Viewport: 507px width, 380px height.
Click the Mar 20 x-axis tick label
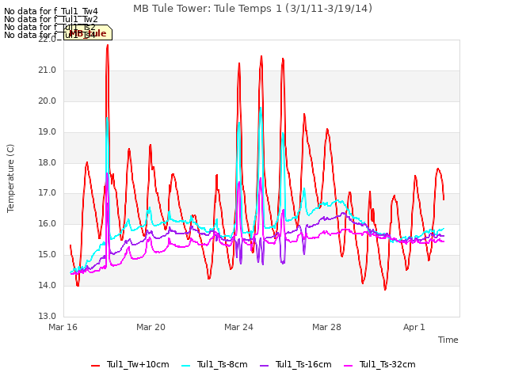coord(151,327)
